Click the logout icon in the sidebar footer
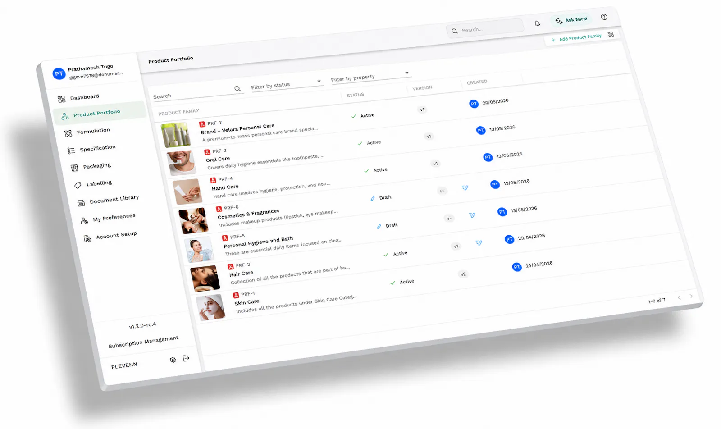The width and height of the screenshot is (721, 429). point(186,358)
